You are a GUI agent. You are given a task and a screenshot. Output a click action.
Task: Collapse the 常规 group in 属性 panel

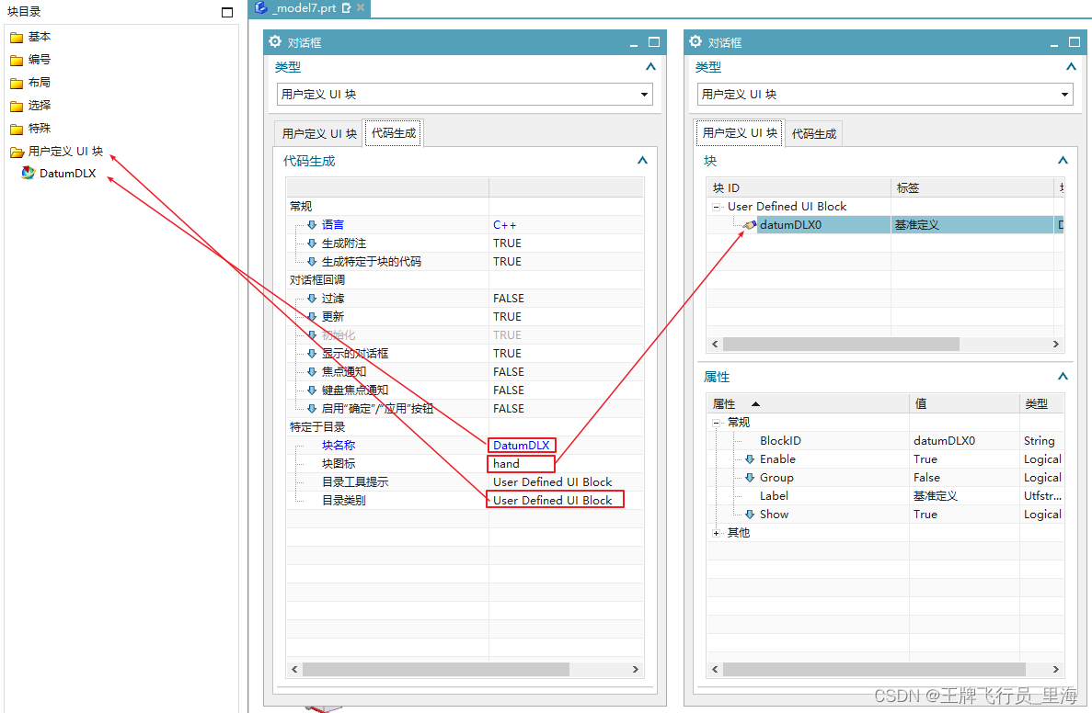pyautogui.click(x=717, y=422)
